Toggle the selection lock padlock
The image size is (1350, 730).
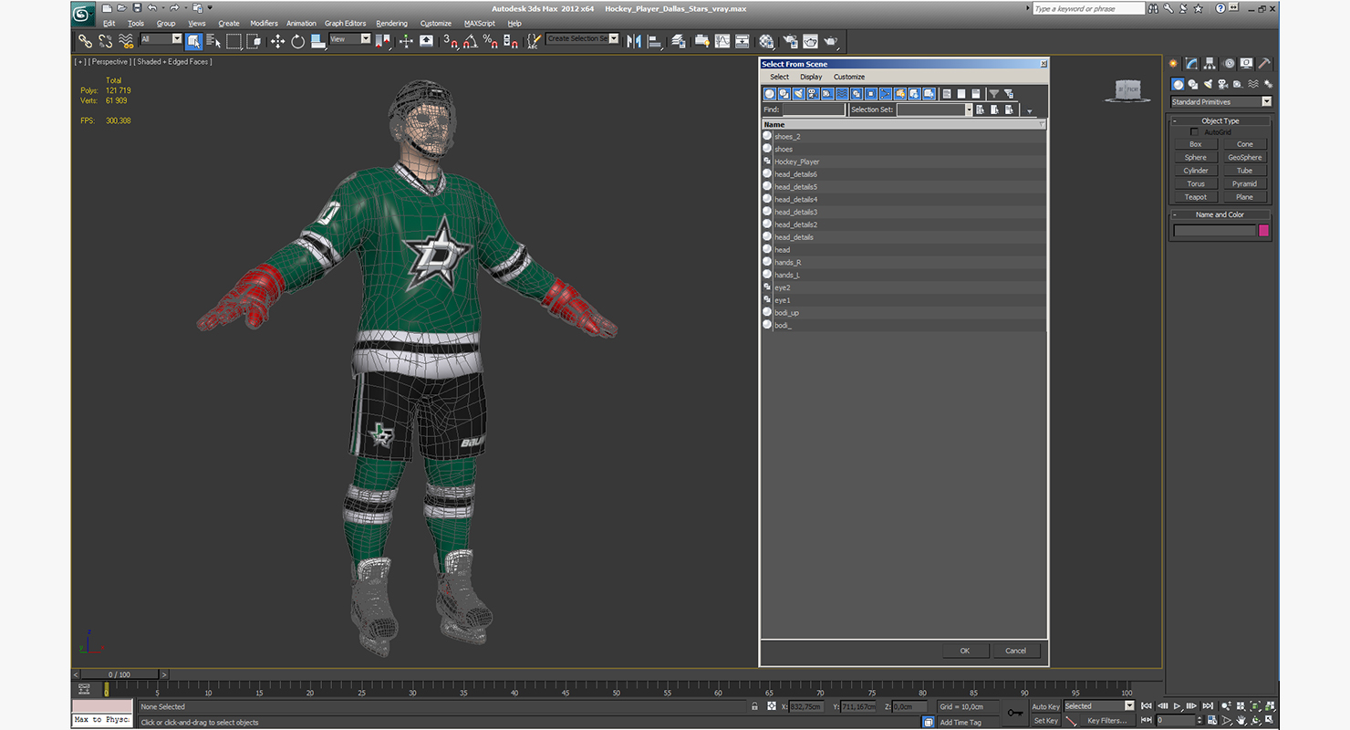(754, 706)
